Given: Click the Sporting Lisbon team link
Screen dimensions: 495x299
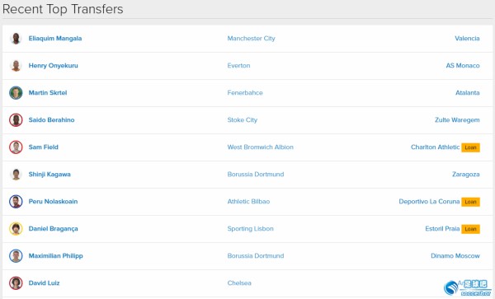Looking at the screenshot, I should (x=250, y=229).
